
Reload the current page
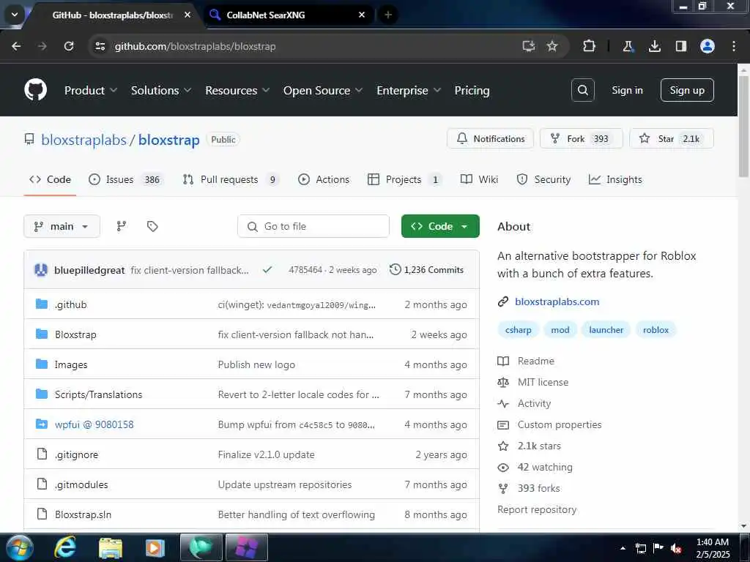(69, 46)
